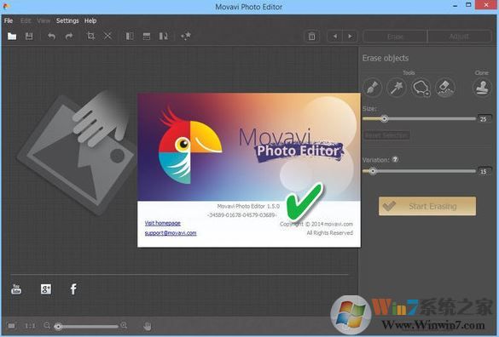Click the Size slider handle
Image resolution: width=499 pixels, height=337 pixels.
click(x=385, y=119)
